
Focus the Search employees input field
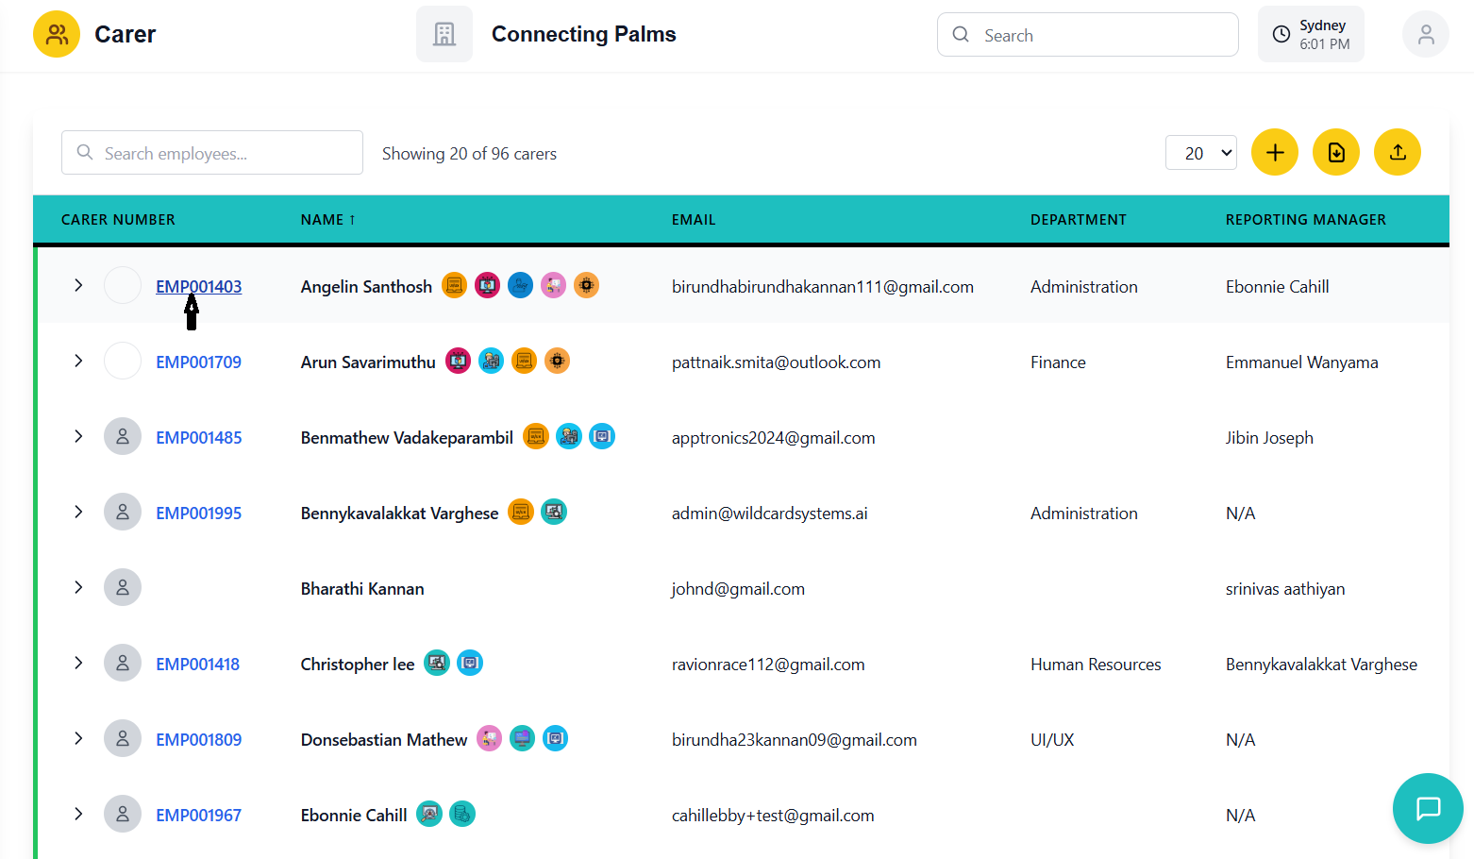(x=212, y=153)
